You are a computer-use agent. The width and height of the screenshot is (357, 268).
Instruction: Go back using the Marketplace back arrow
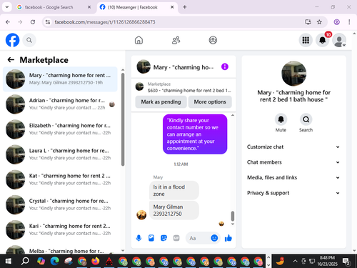point(11,59)
